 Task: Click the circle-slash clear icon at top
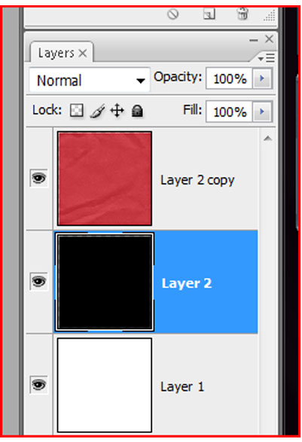tap(173, 14)
